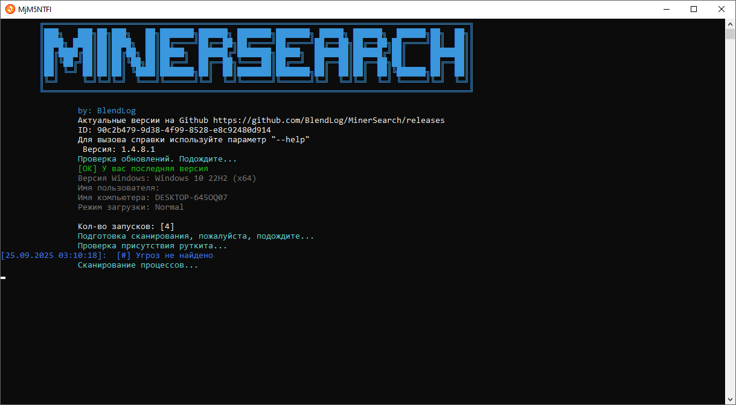Maximize the console window
The image size is (736, 405).
694,9
